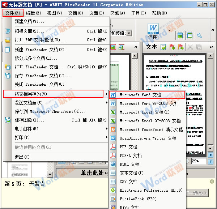This screenshot has height=209, width=217.
Task: Click the EPUB Electronic Publication icon
Action: 113,190
